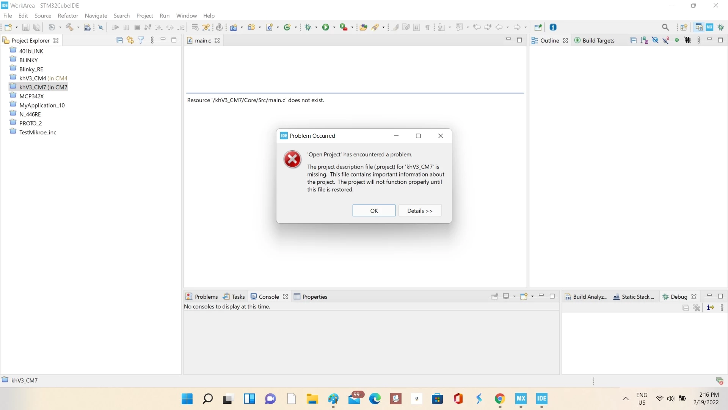Click the Skip All Breakpoints icon
The width and height of the screenshot is (728, 410).
click(x=101, y=27)
